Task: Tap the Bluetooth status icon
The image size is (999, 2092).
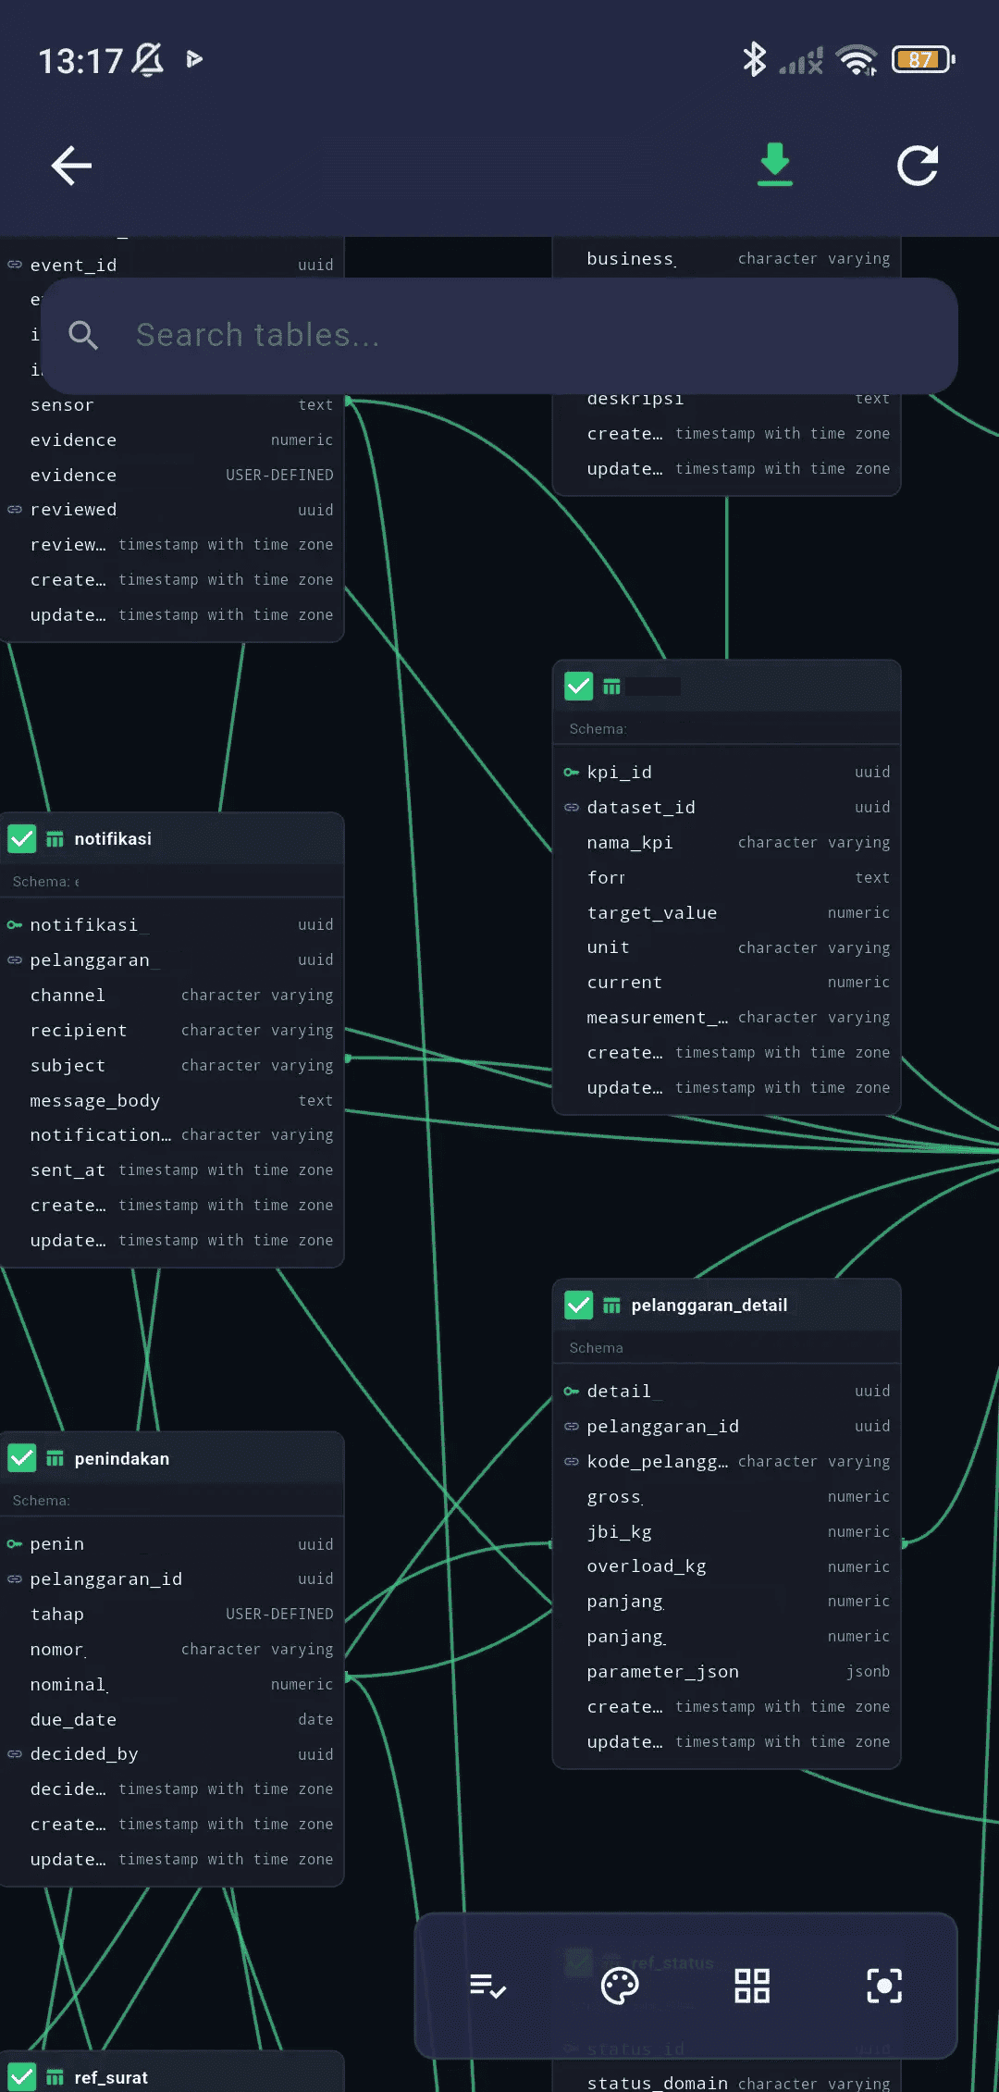Action: click(755, 60)
